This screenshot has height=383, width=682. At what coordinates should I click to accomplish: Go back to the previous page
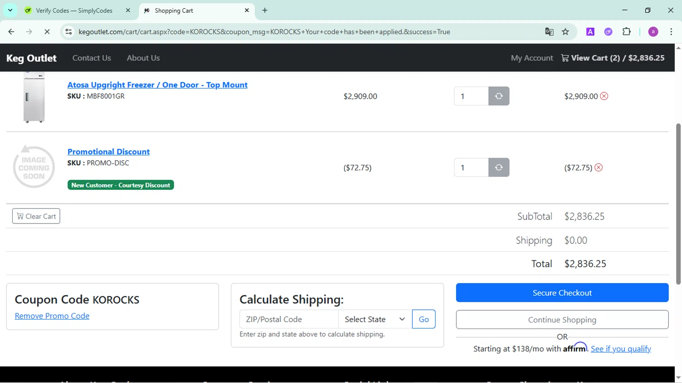(11, 31)
